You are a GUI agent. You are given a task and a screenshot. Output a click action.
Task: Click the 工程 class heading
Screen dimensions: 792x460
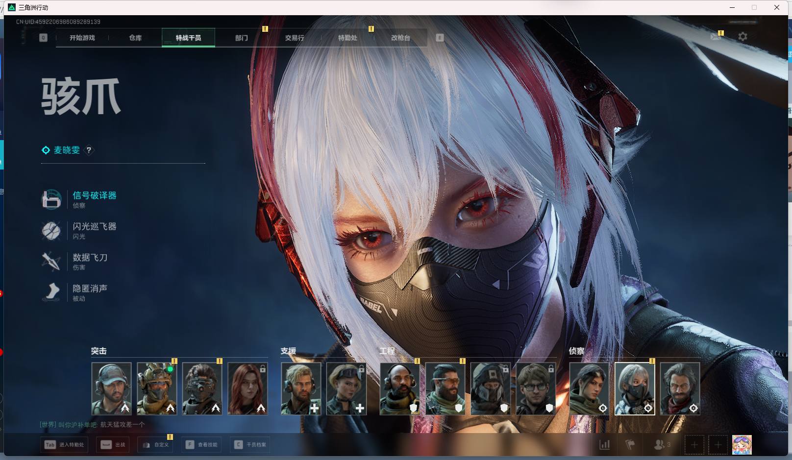[x=387, y=351]
